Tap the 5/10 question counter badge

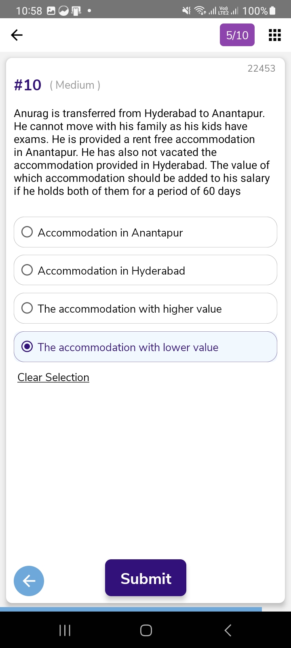[237, 35]
